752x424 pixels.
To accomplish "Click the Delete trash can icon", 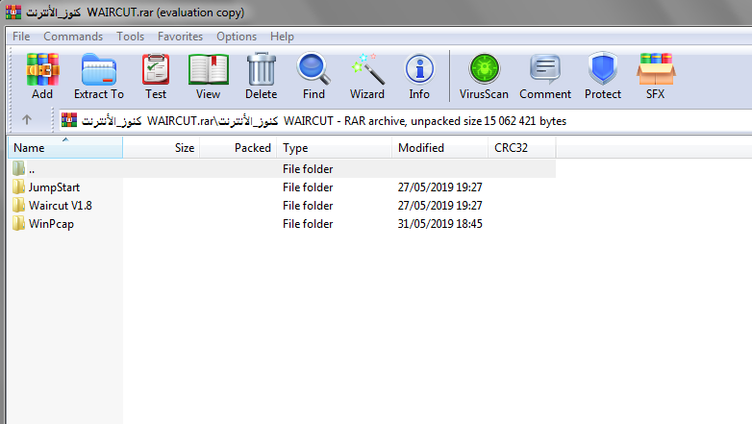I will (262, 76).
